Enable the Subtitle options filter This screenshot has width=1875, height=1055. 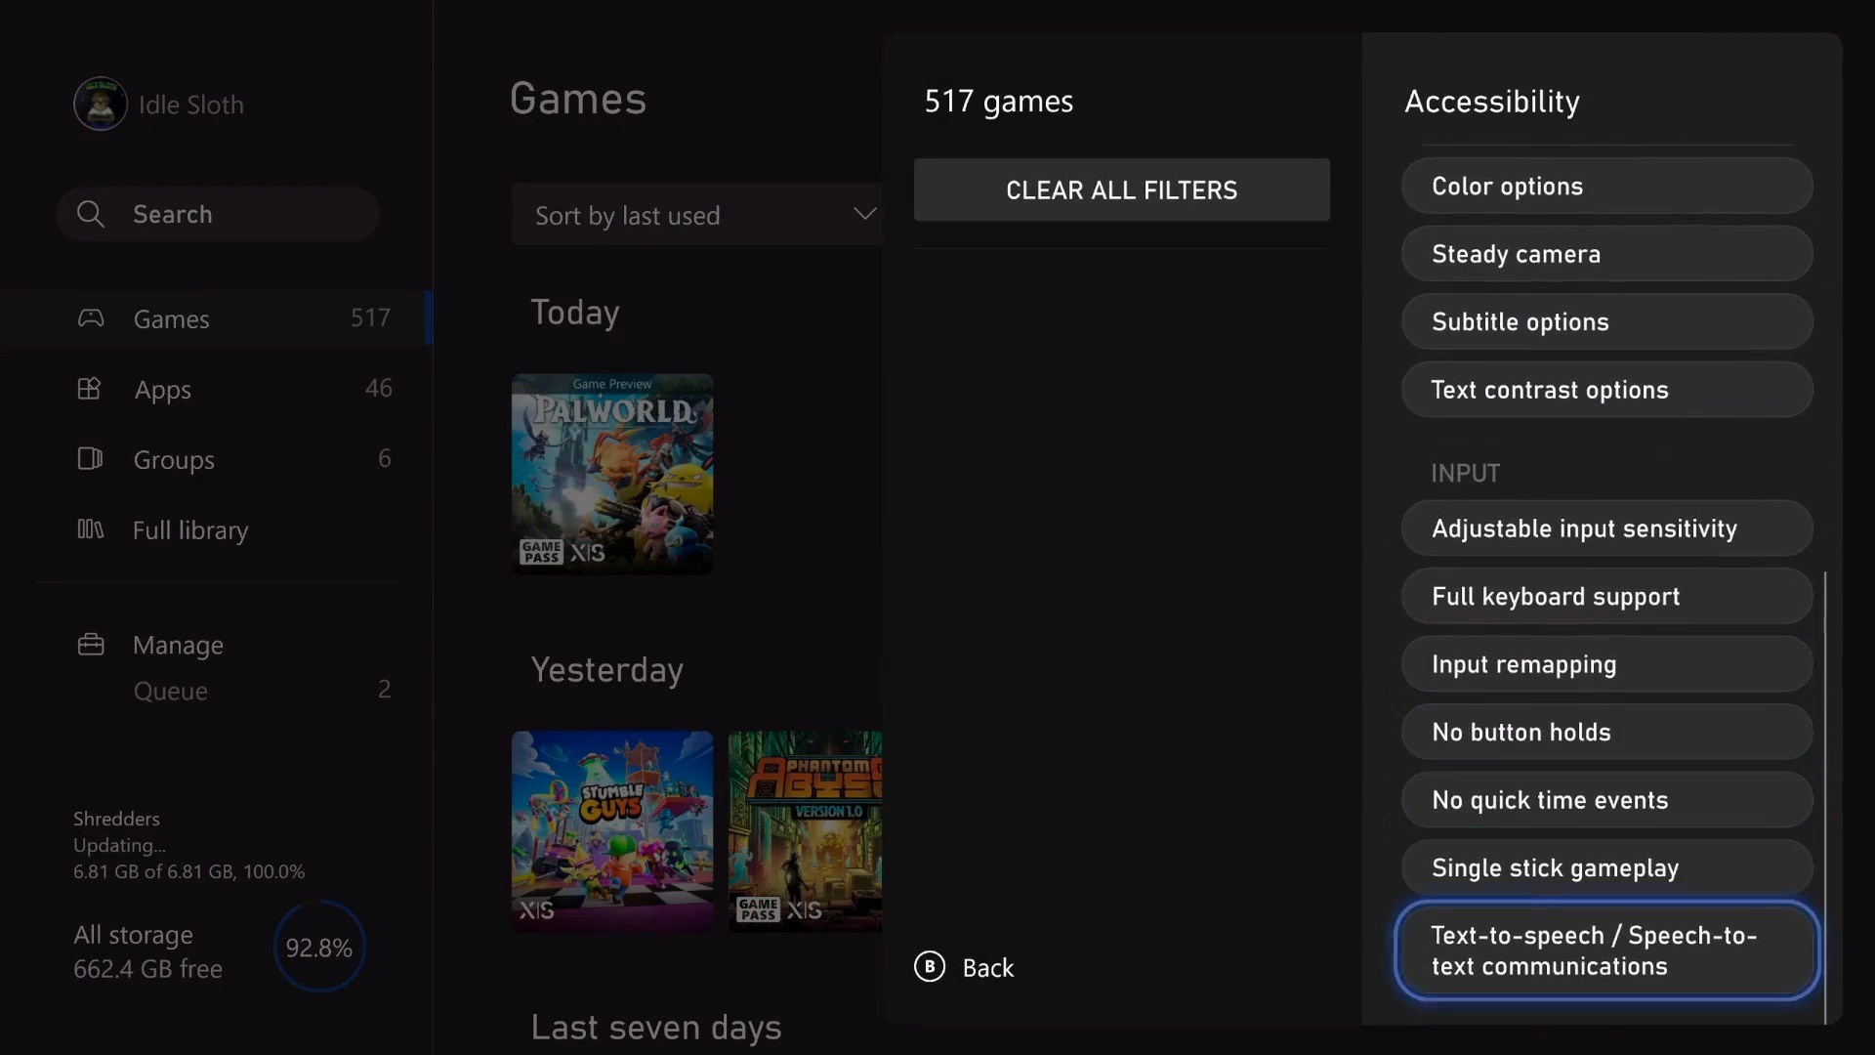pyautogui.click(x=1606, y=321)
